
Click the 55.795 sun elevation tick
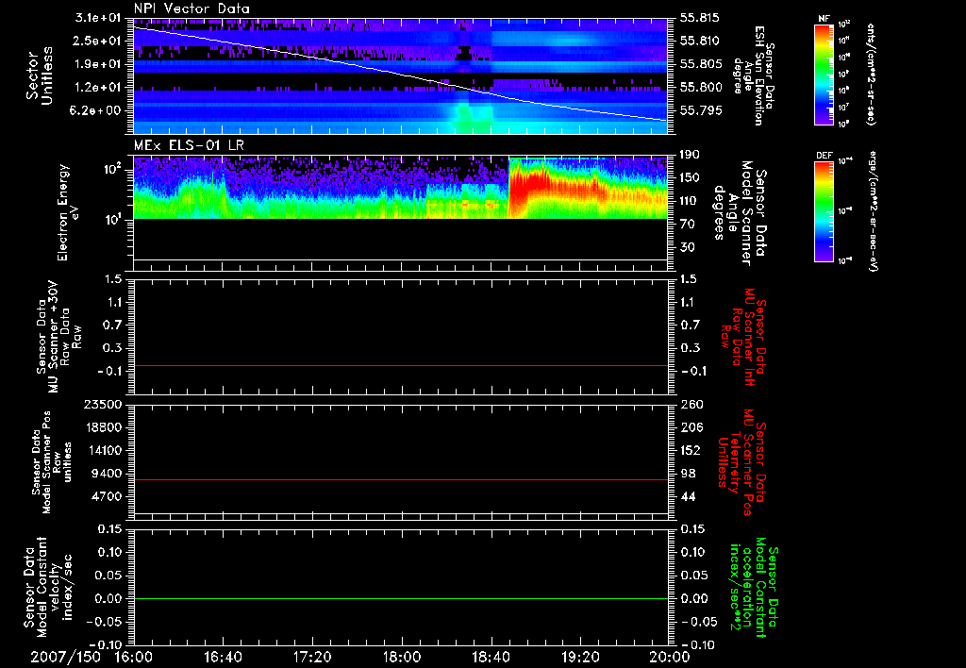[699, 110]
